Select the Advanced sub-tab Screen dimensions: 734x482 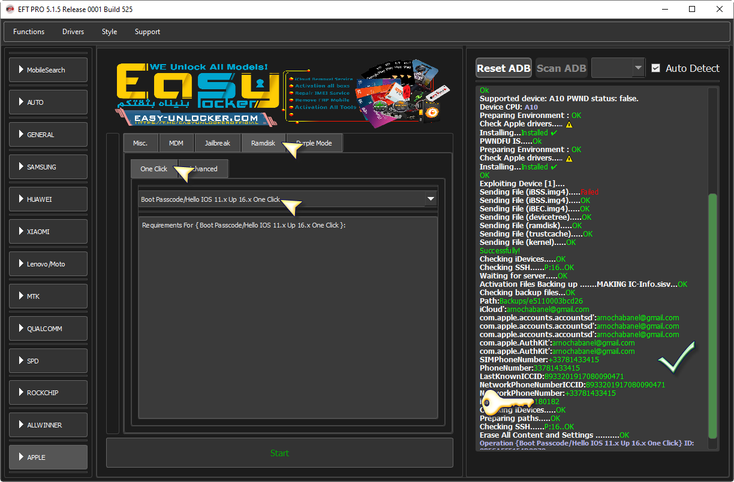coord(203,169)
